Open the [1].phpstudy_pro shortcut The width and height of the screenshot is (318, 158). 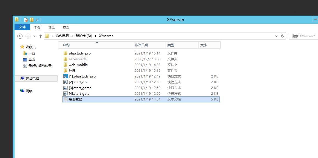[x=82, y=76]
